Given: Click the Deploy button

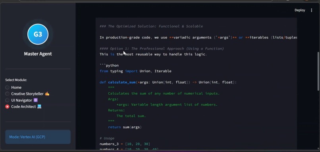Looking at the screenshot, I should pos(300,10).
